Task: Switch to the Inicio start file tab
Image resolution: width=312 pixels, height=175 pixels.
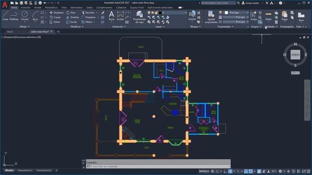Action: point(10,32)
